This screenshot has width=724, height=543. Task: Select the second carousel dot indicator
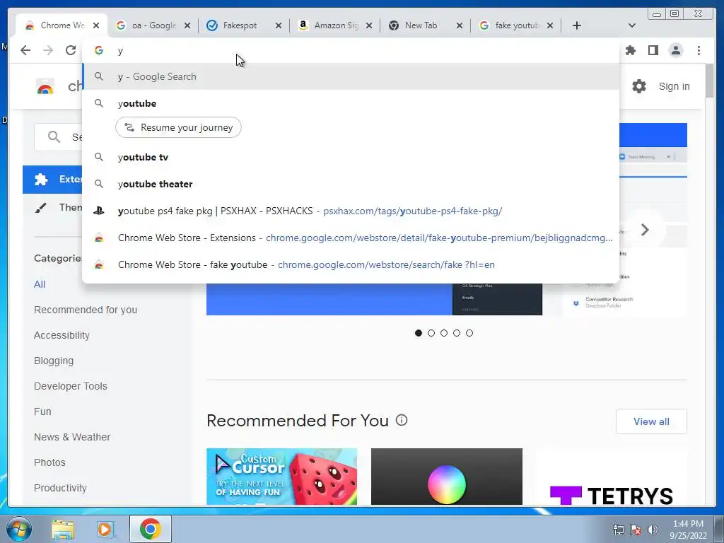(x=431, y=333)
